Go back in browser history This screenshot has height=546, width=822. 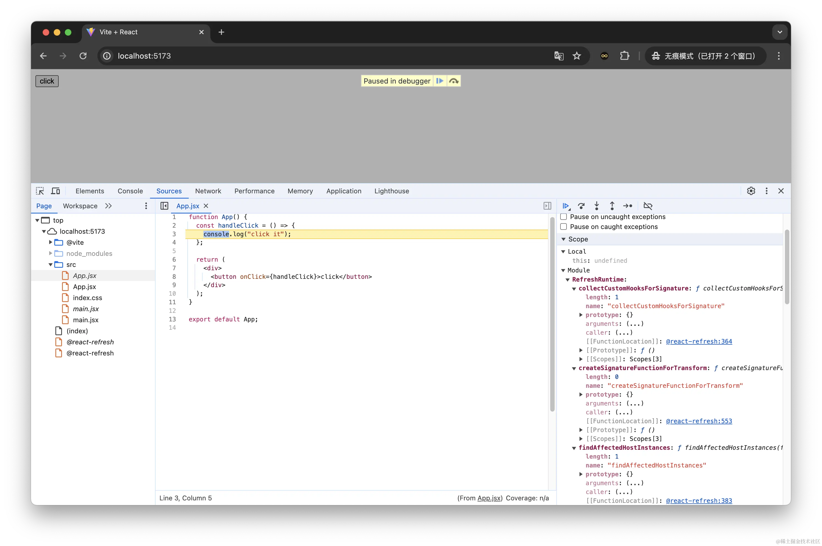(43, 56)
